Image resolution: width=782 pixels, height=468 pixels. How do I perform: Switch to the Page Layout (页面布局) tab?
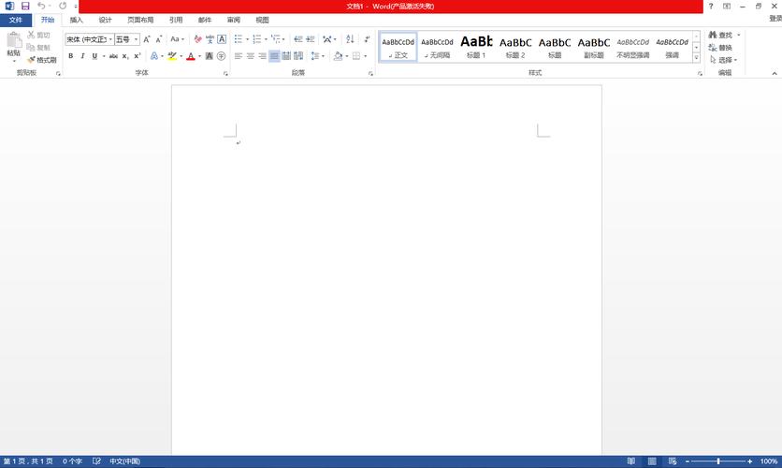pyautogui.click(x=140, y=20)
